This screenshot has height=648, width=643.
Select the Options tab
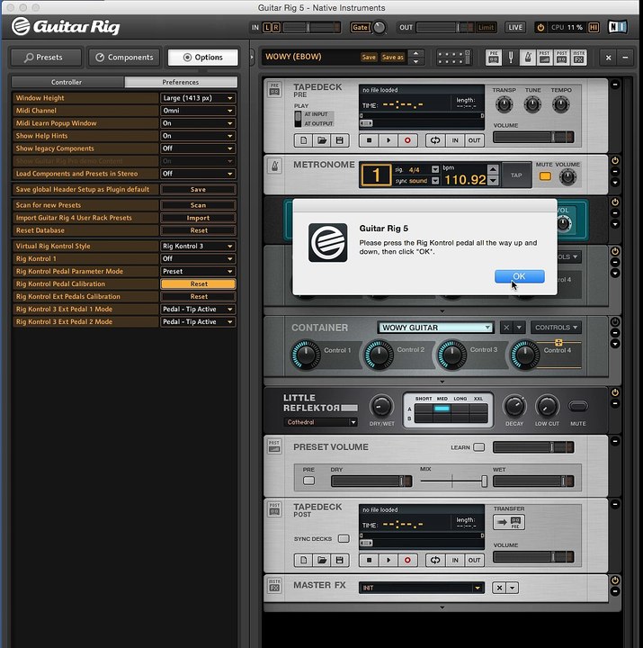(x=202, y=57)
